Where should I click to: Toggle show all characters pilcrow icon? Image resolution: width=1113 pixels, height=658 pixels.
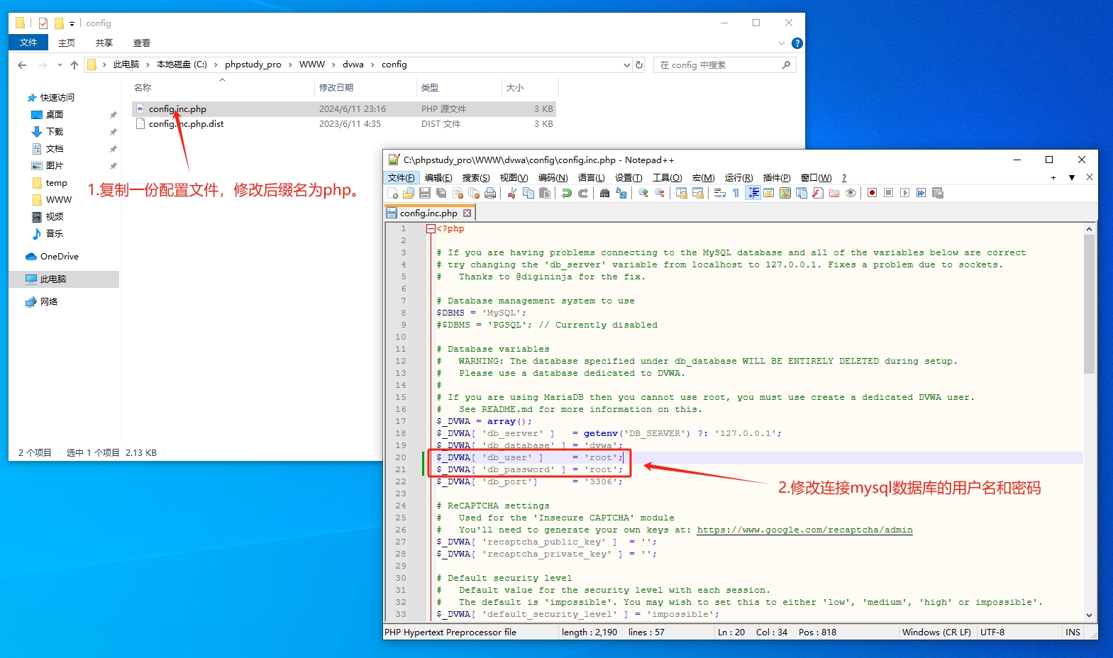(736, 193)
